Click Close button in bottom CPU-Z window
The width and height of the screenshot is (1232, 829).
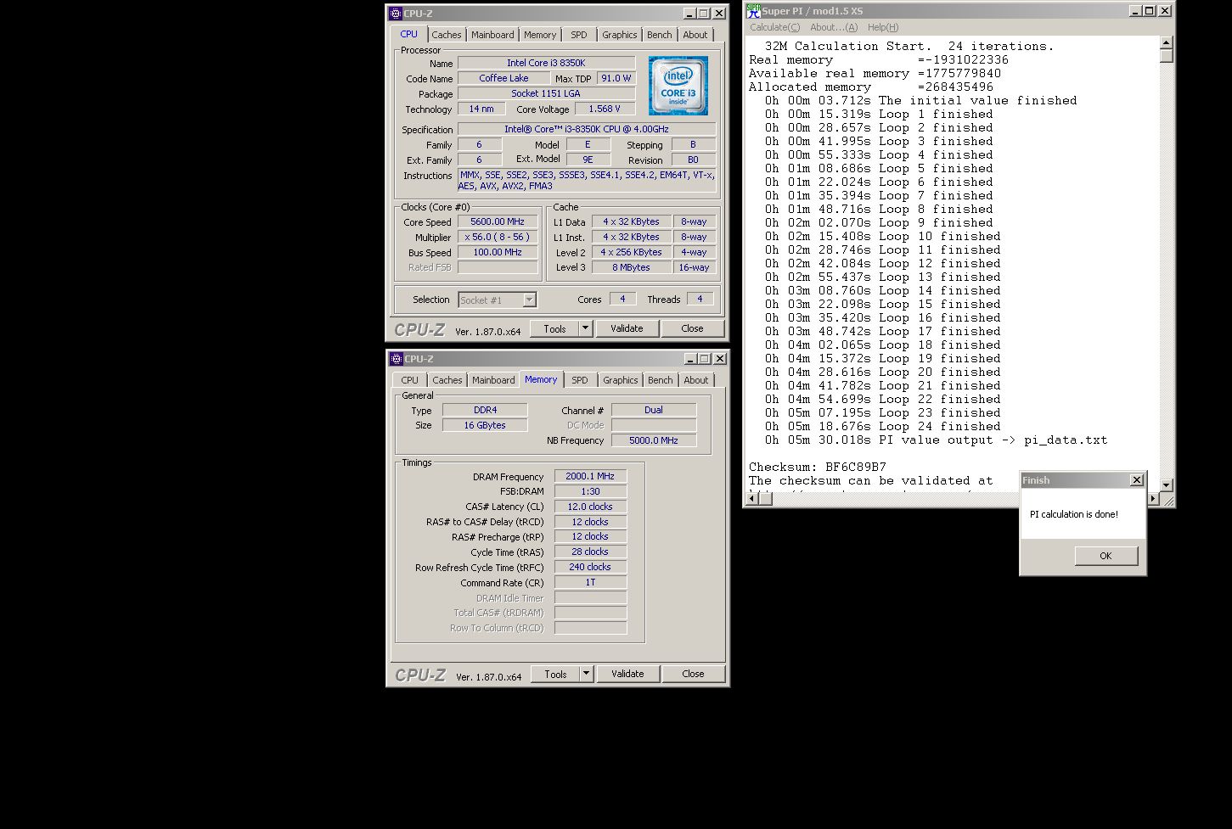(x=693, y=674)
